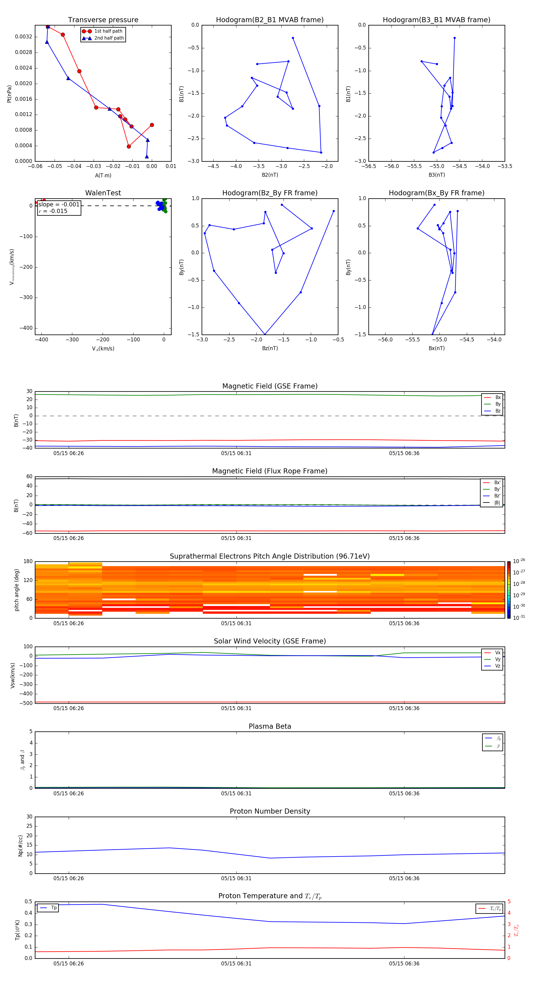The image size is (540, 990).
Task: Click the 'Bx(nT)' axis label
Action: click(436, 348)
